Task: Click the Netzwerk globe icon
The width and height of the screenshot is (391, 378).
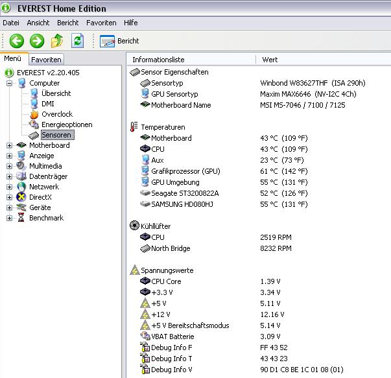Action: pyautogui.click(x=22, y=187)
